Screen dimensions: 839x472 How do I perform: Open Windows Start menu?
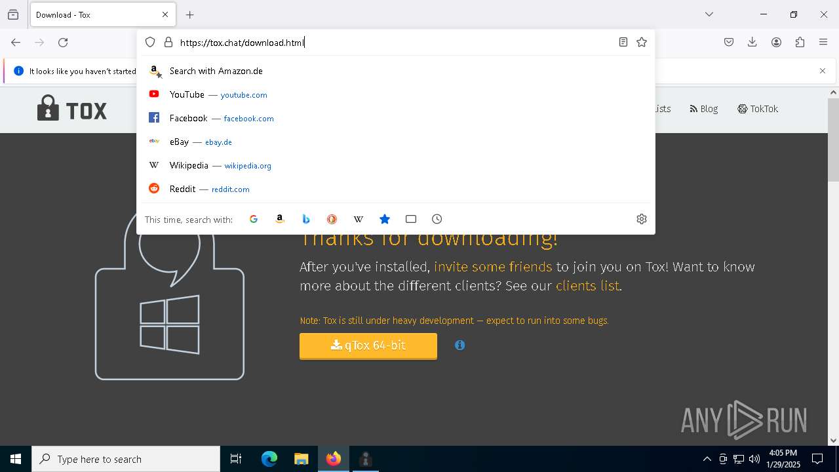pos(16,459)
